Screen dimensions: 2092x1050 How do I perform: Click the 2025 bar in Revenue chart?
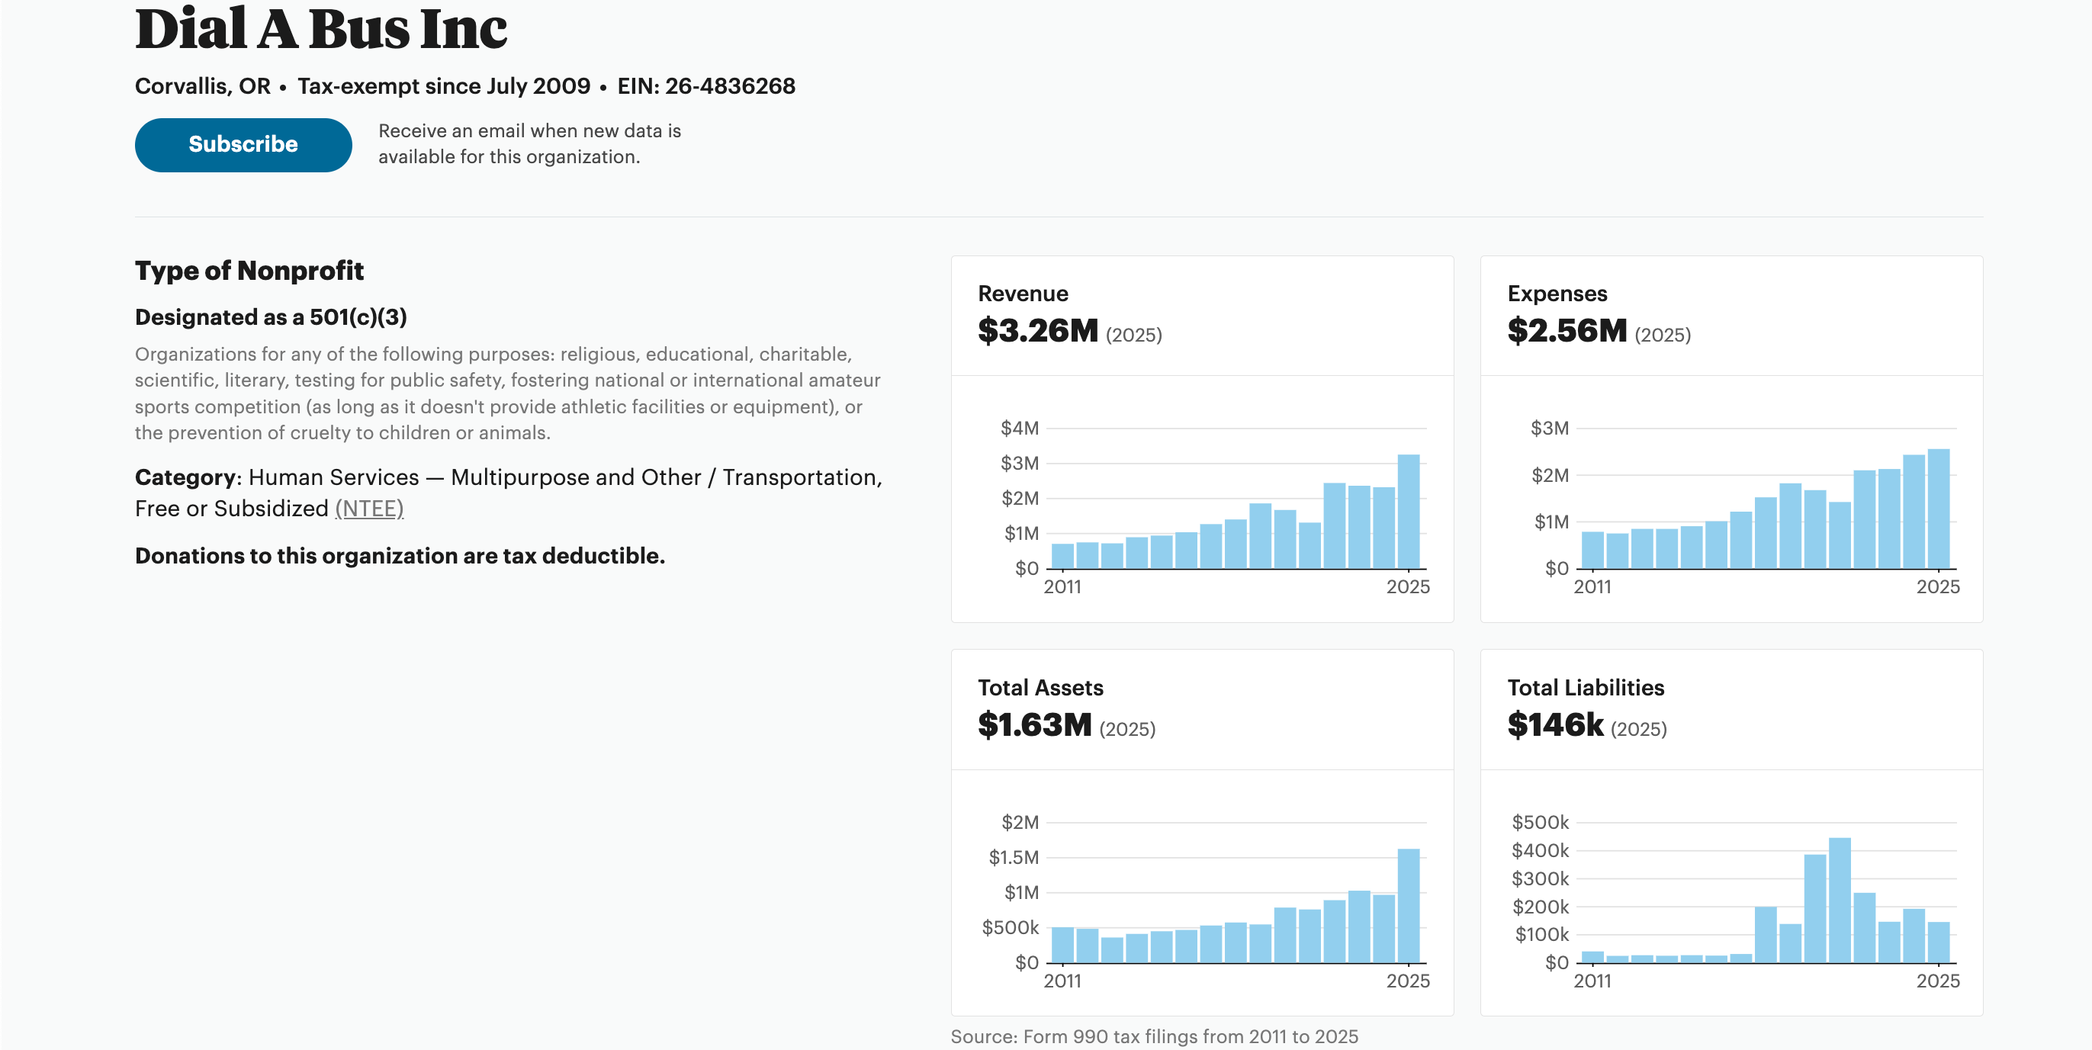coord(1407,512)
